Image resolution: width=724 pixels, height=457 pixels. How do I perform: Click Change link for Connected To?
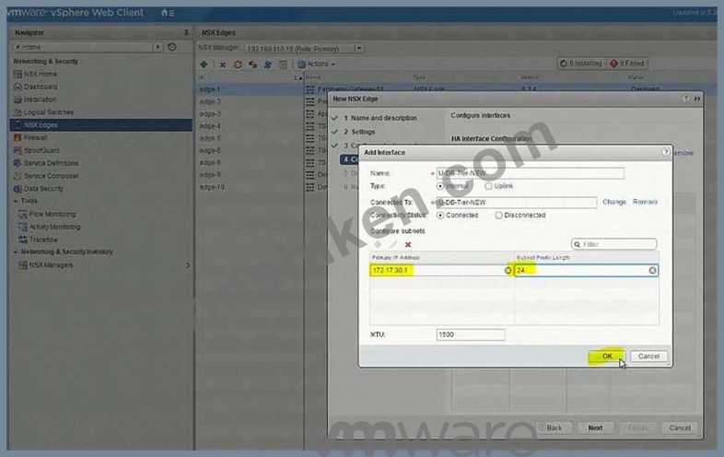tap(614, 202)
